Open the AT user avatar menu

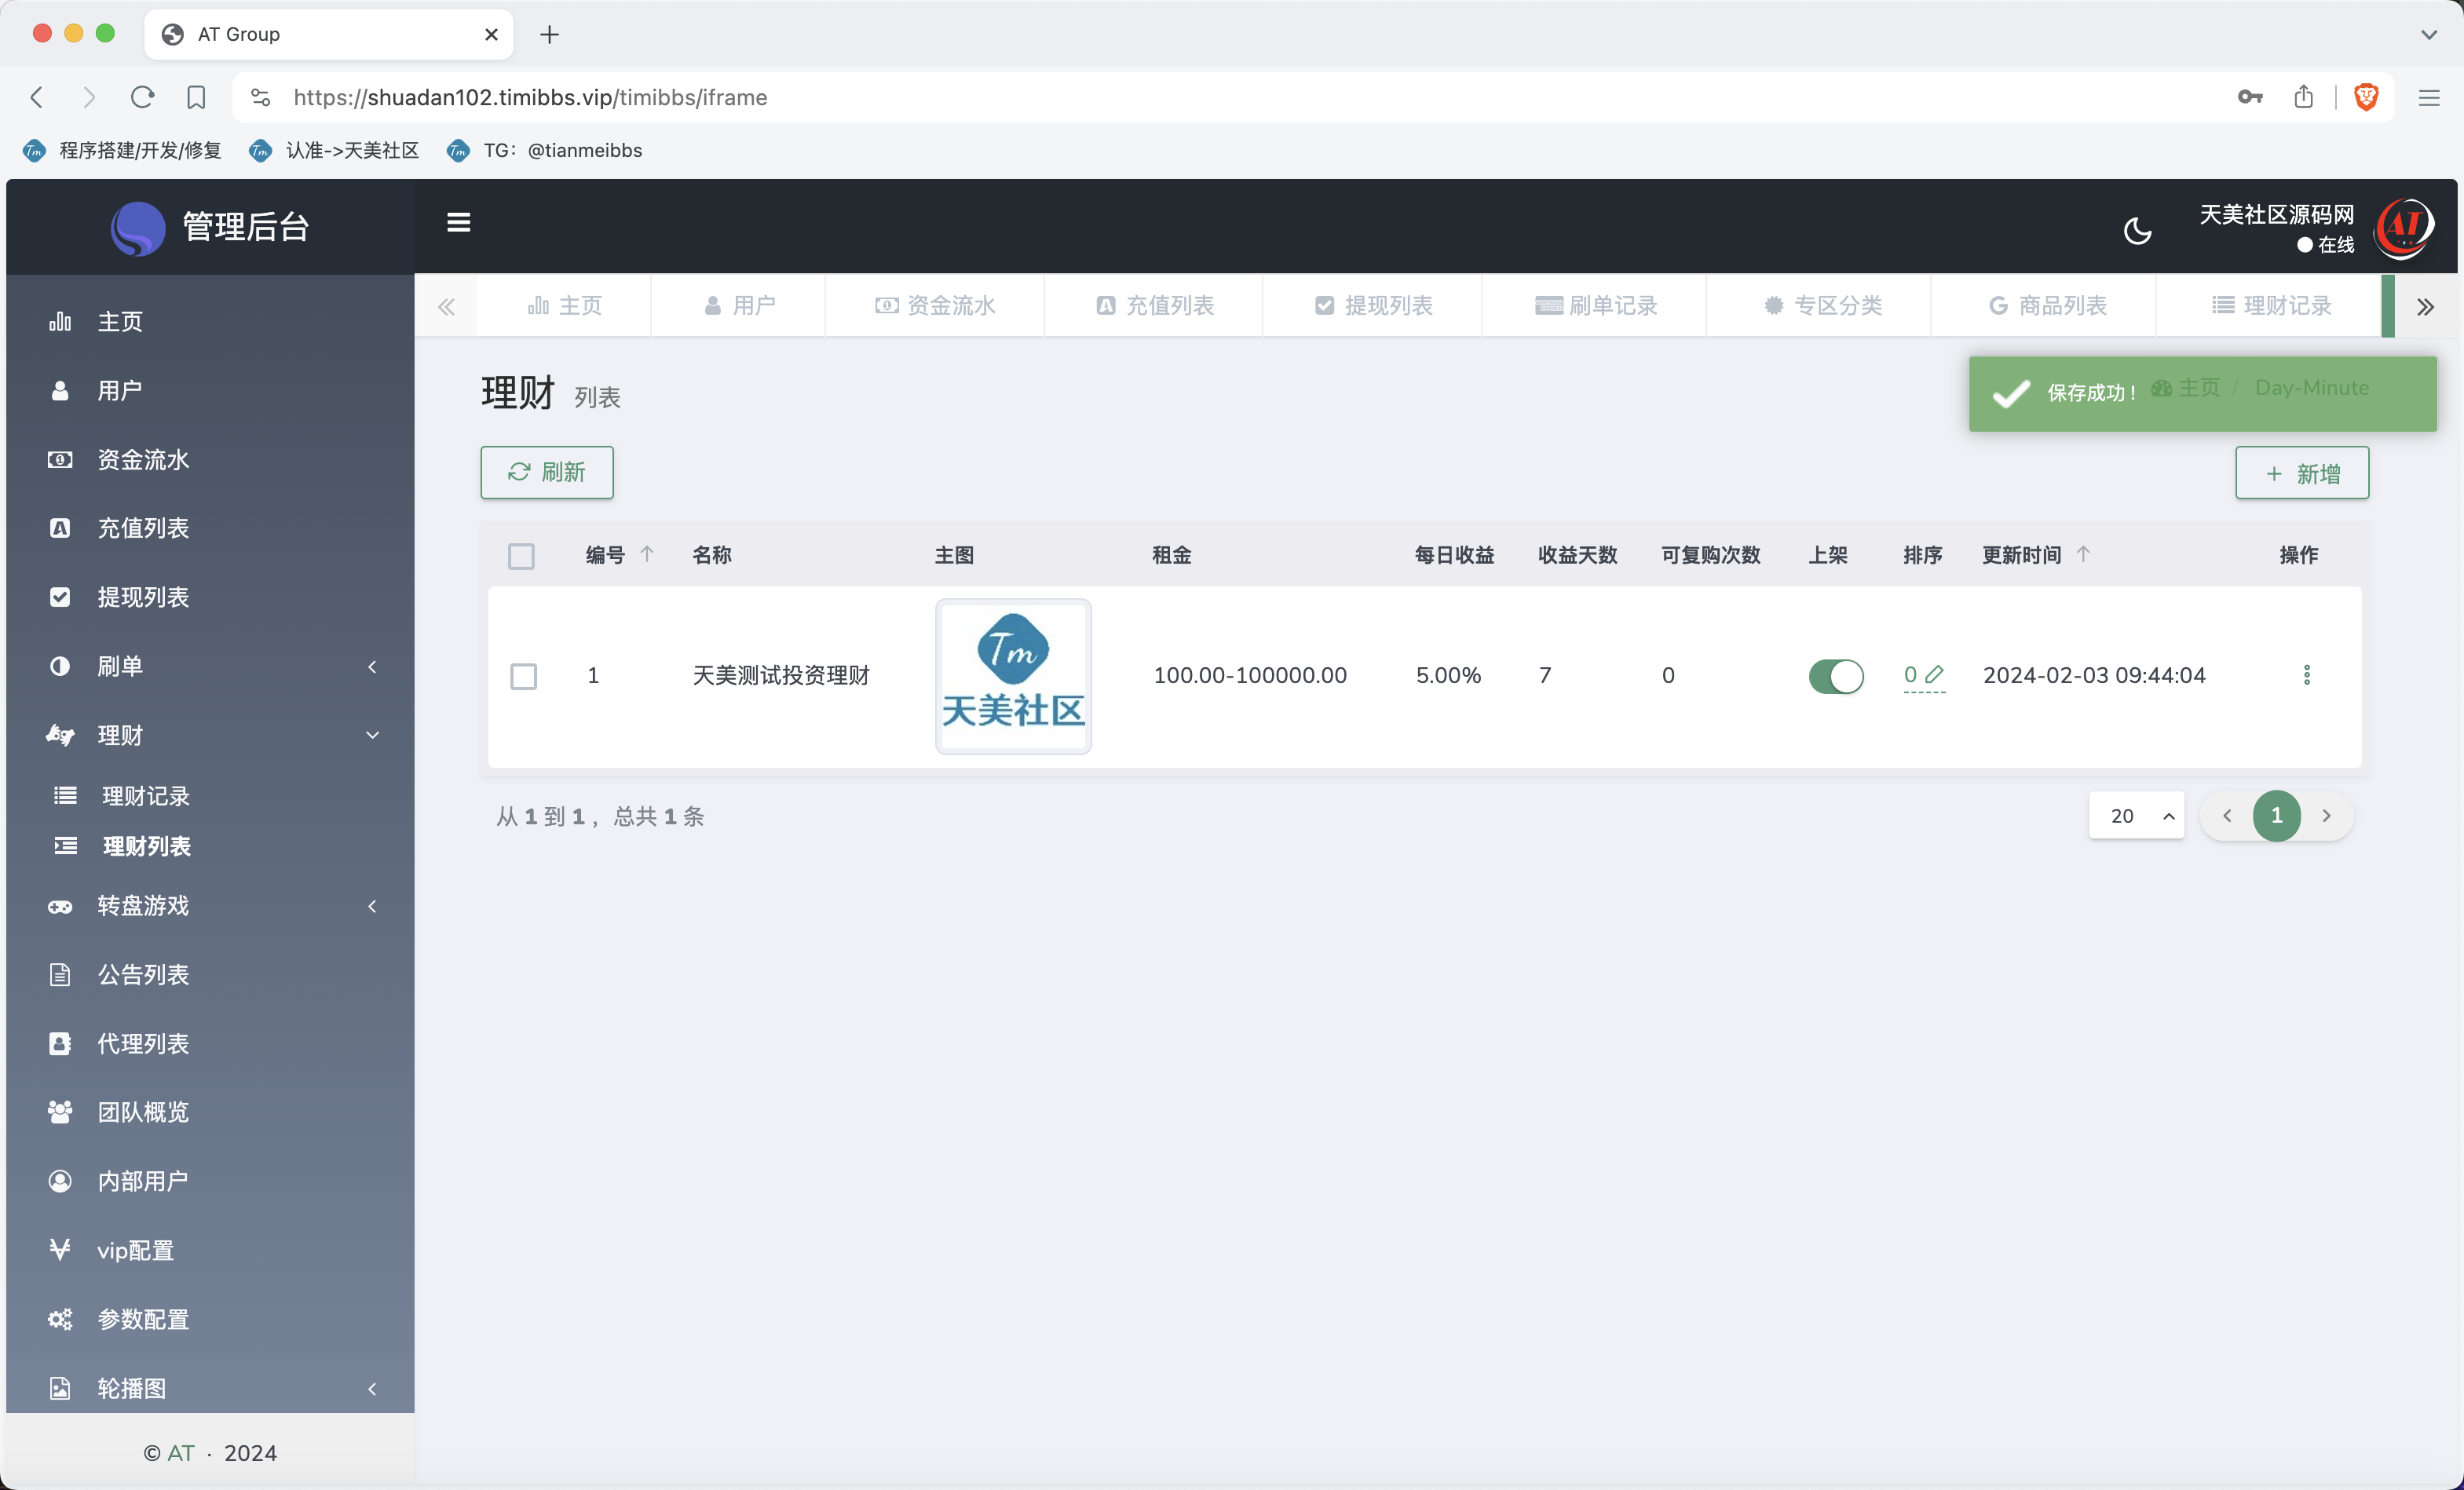click(2403, 229)
